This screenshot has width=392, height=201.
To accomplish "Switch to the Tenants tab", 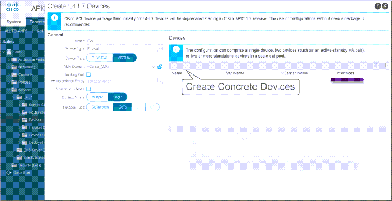I will 35,22.
